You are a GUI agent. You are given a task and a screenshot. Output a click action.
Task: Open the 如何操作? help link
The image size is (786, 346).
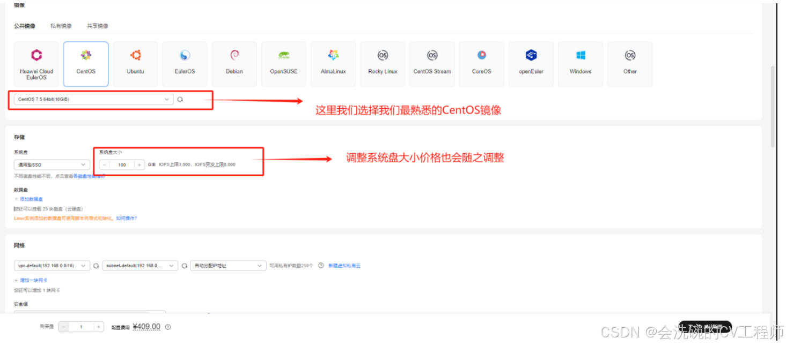click(x=127, y=219)
